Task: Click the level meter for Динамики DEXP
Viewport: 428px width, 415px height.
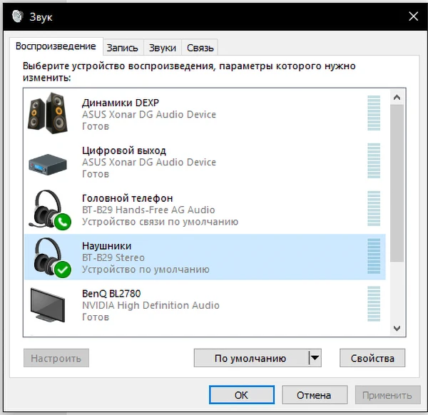Action: click(x=374, y=113)
